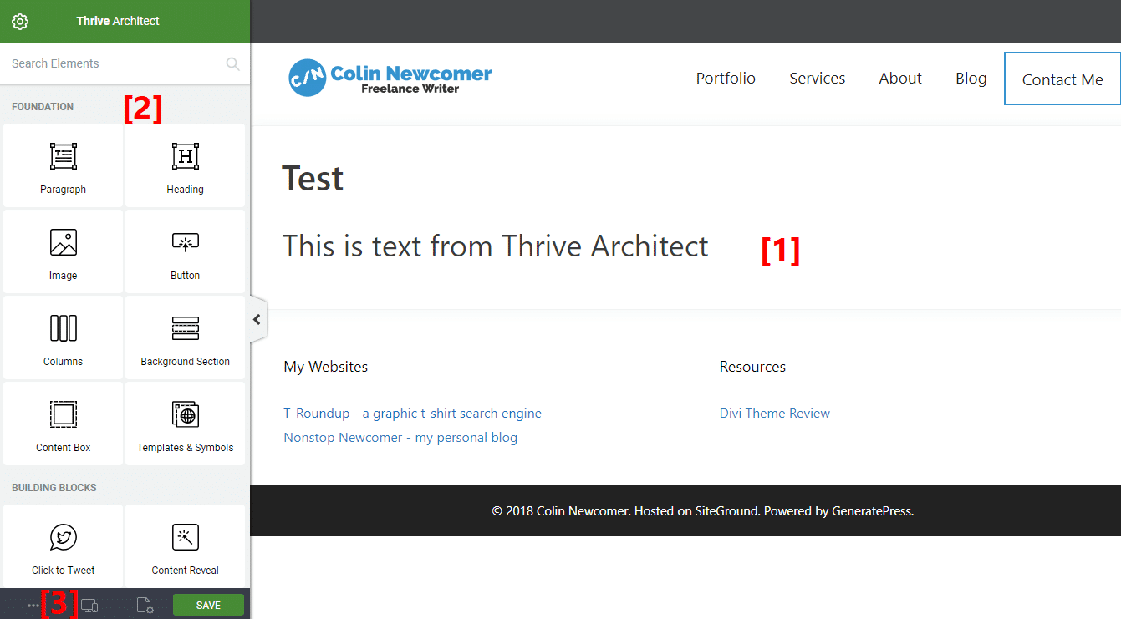This screenshot has height=619, width=1121.
Task: Collapse the elements sidebar panel
Action: [x=257, y=319]
